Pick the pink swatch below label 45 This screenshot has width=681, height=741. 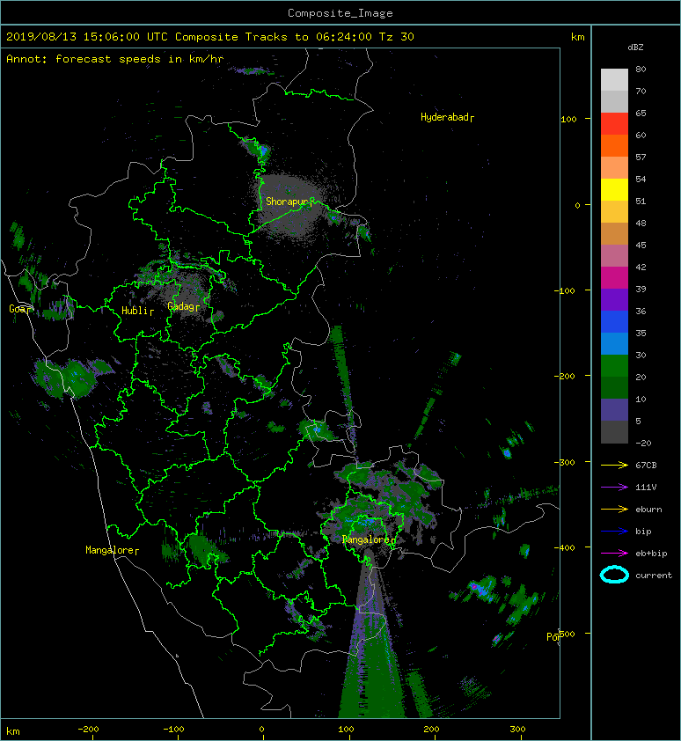[614, 256]
